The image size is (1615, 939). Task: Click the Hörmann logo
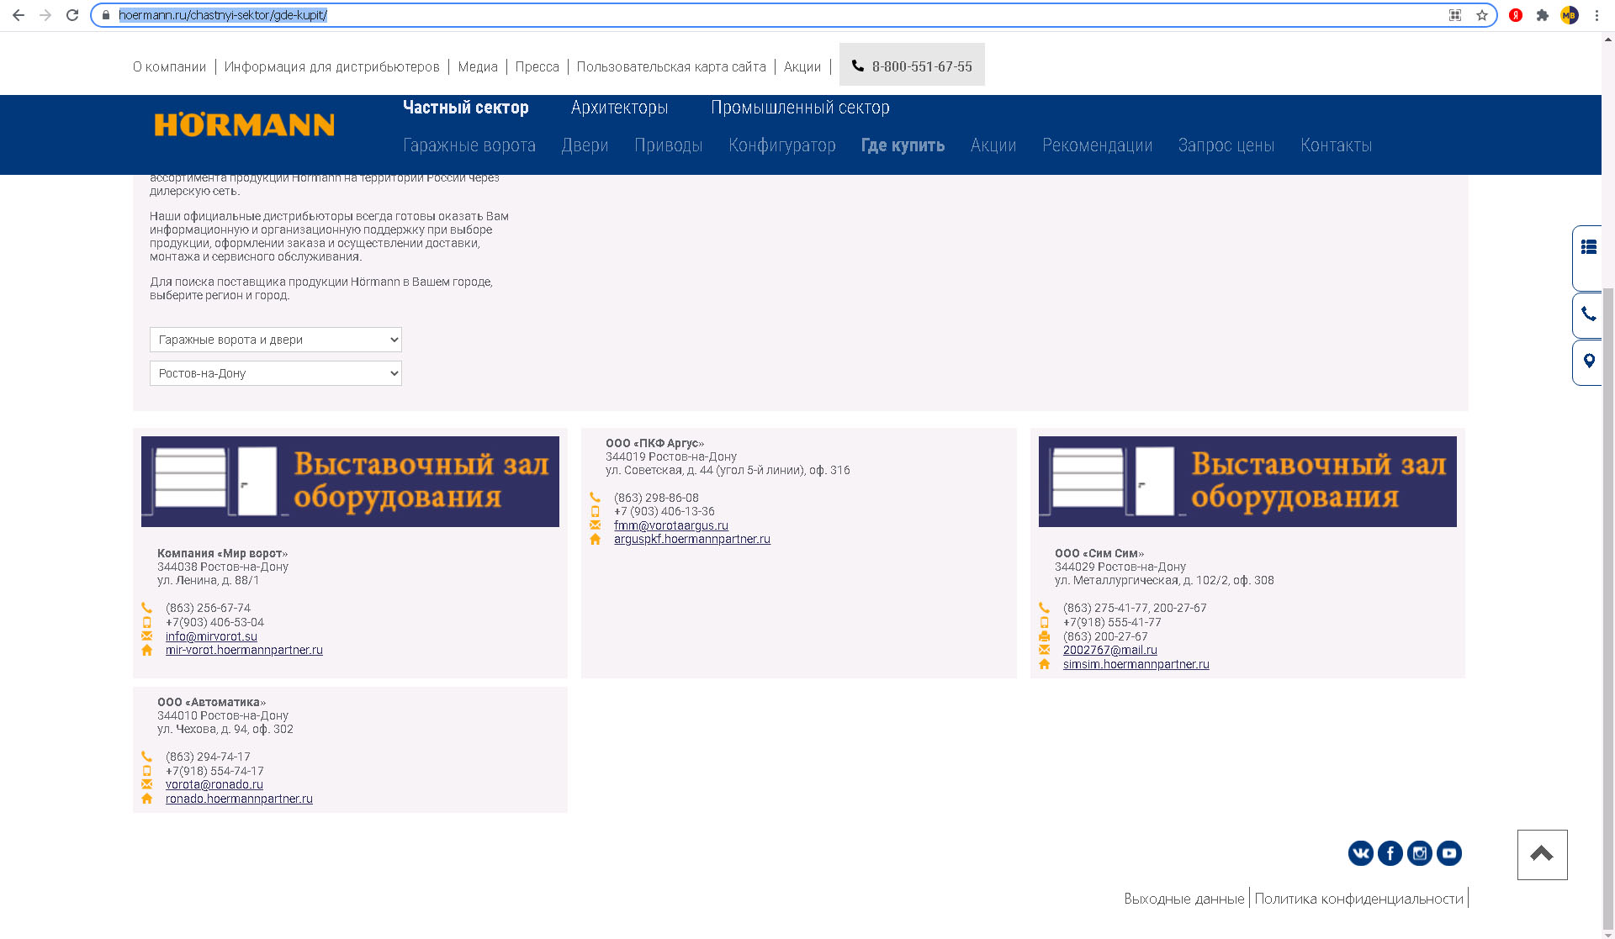pyautogui.click(x=245, y=124)
